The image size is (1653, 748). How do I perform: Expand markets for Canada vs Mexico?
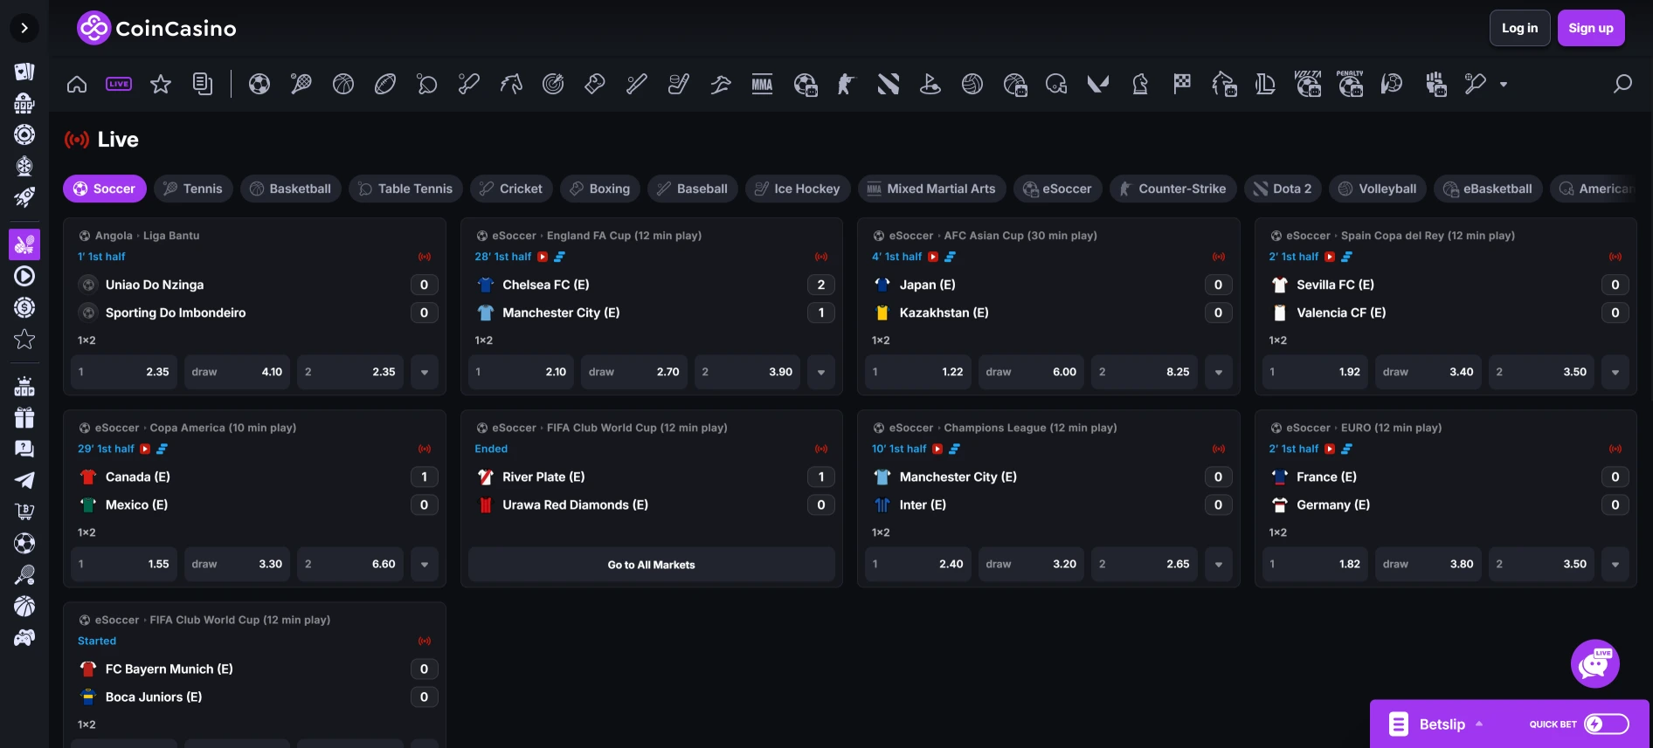click(425, 564)
